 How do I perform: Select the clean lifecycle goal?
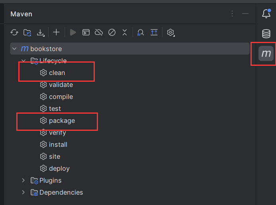pyautogui.click(x=57, y=73)
